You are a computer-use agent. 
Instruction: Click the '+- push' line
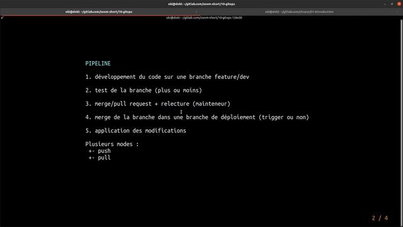pos(99,151)
